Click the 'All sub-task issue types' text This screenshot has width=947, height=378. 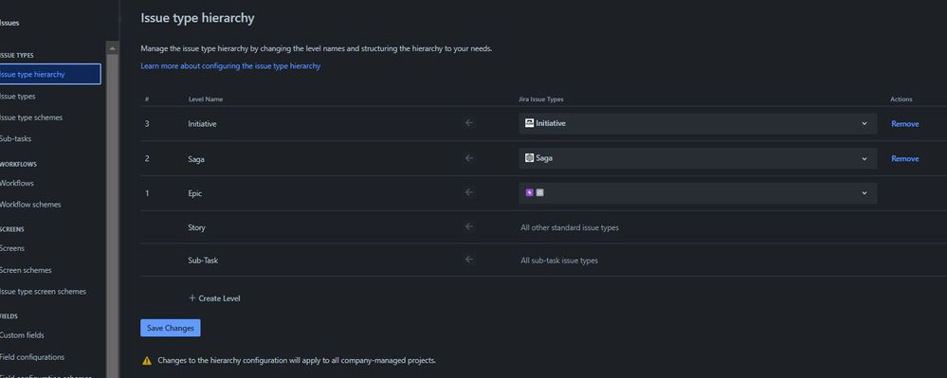(x=559, y=261)
